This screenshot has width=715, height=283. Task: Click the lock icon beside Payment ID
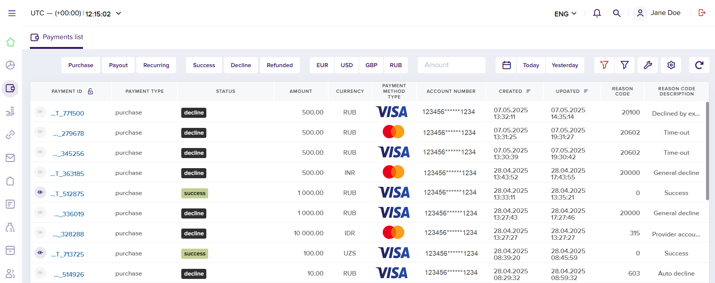pyautogui.click(x=90, y=91)
